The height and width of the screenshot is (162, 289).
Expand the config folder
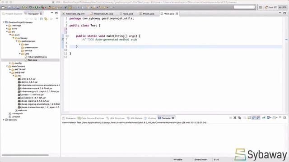click(10, 63)
